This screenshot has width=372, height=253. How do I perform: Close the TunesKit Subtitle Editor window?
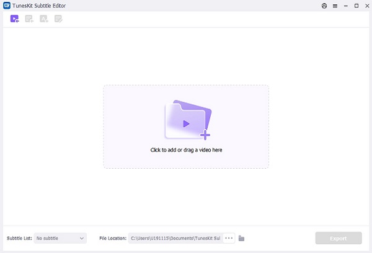tap(367, 6)
